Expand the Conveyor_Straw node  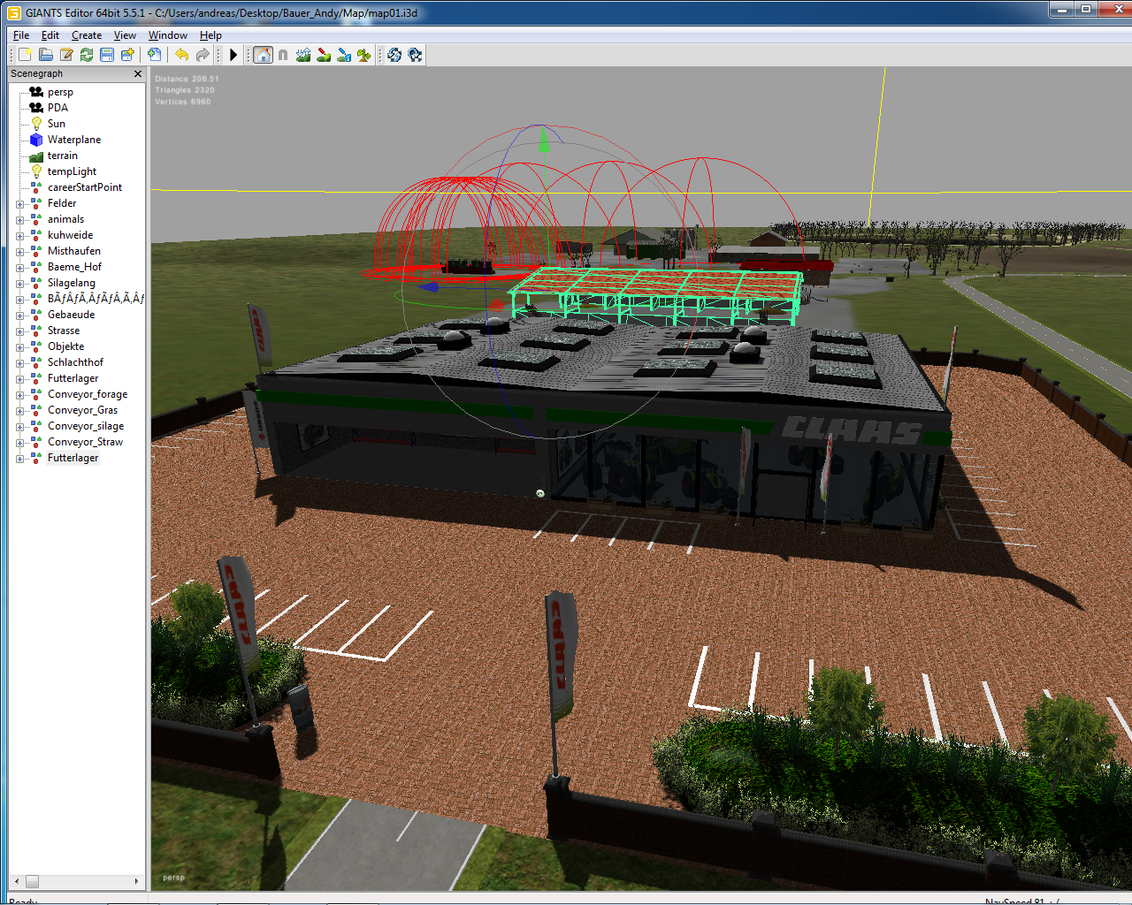click(20, 443)
